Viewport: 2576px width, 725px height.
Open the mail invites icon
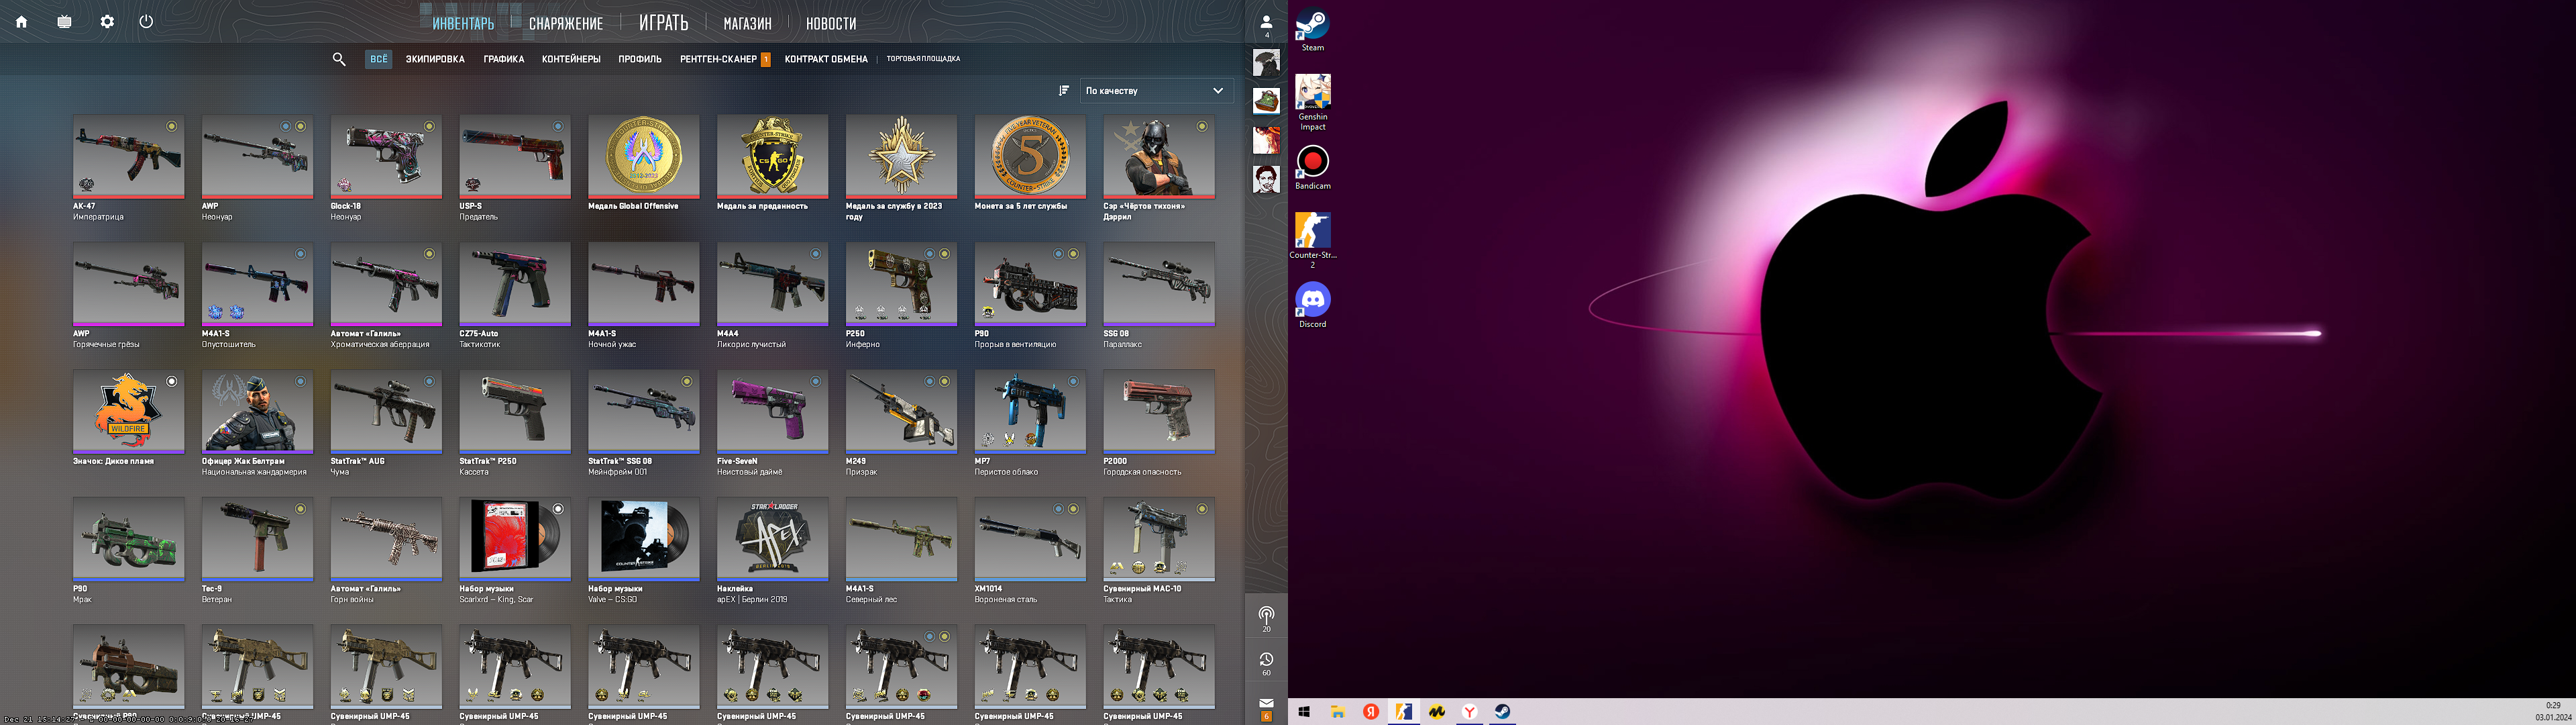click(x=1266, y=708)
